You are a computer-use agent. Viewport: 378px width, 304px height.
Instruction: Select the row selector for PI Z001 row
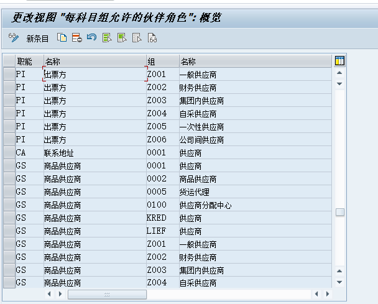8,75
